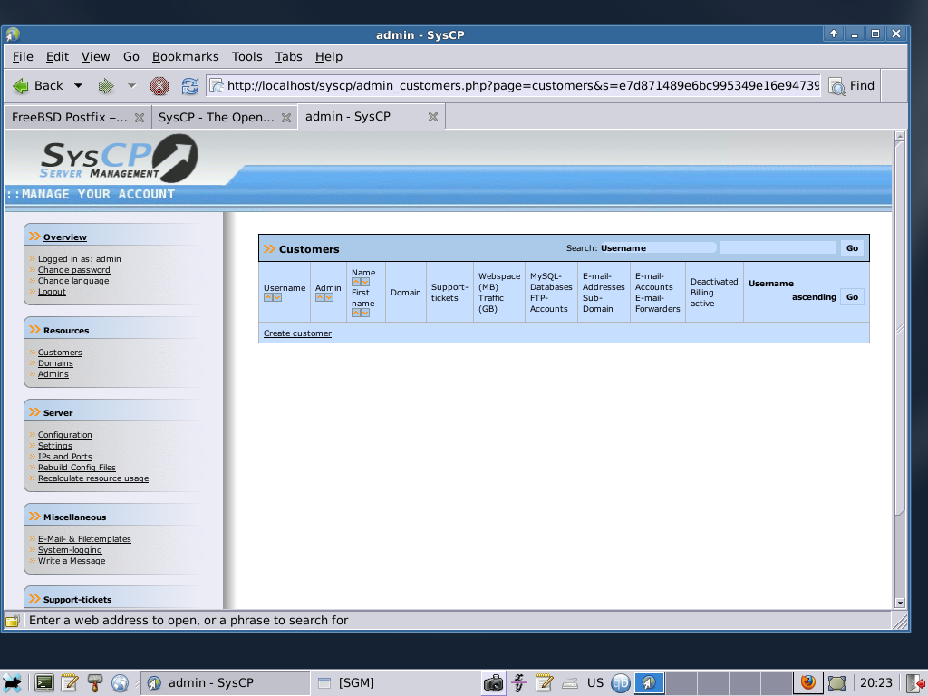
Task: Open the Tools menu
Action: [x=246, y=57]
